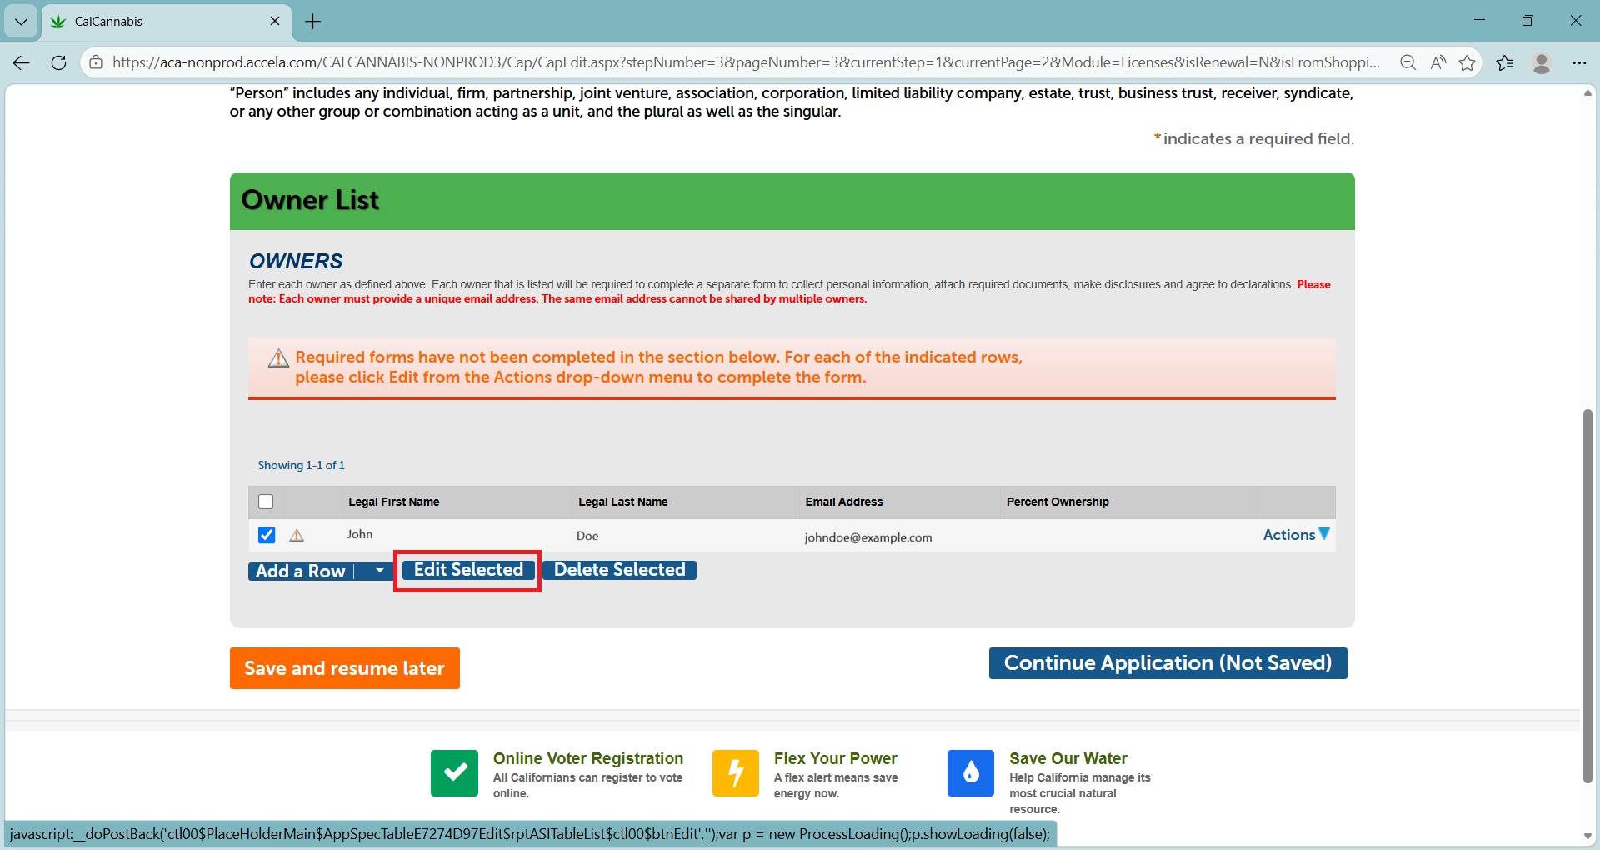The image size is (1600, 850).
Task: Open a new browser tab
Action: [x=313, y=22]
